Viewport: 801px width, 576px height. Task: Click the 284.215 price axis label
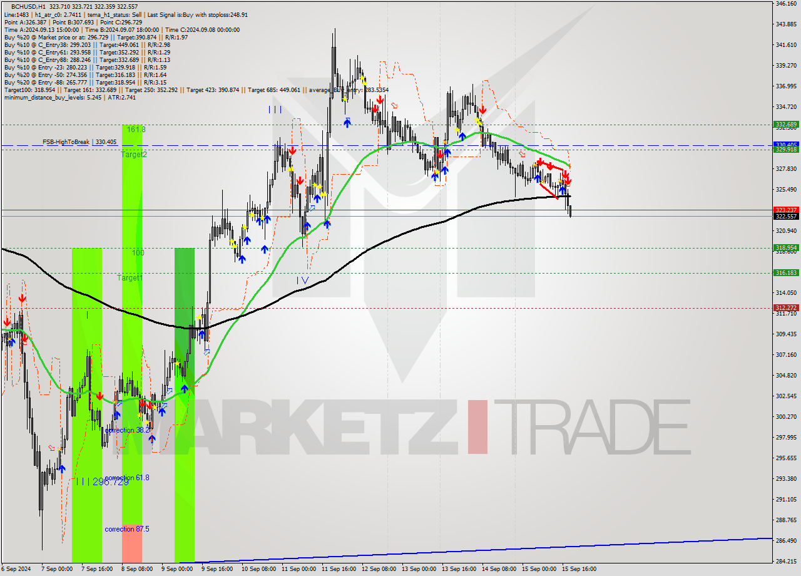point(786,562)
